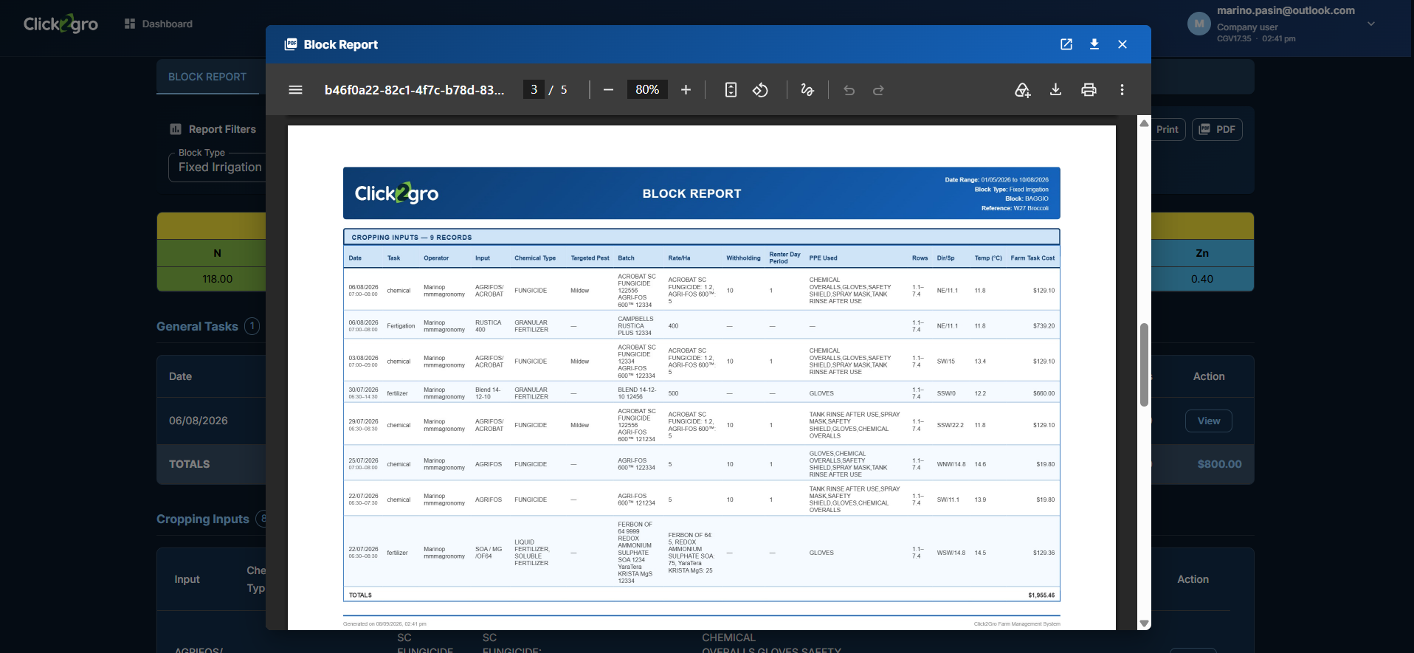
Task: Save PDF to Drive icon
Action: [x=1022, y=90]
